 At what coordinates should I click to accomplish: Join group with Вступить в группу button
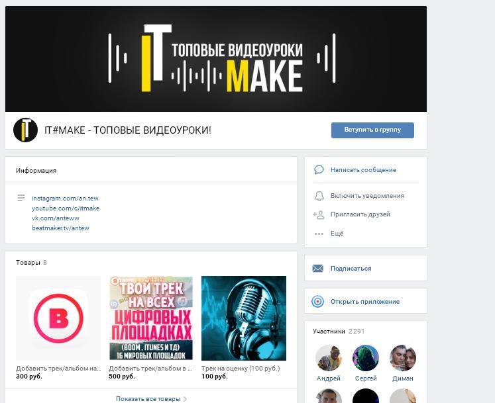point(372,130)
